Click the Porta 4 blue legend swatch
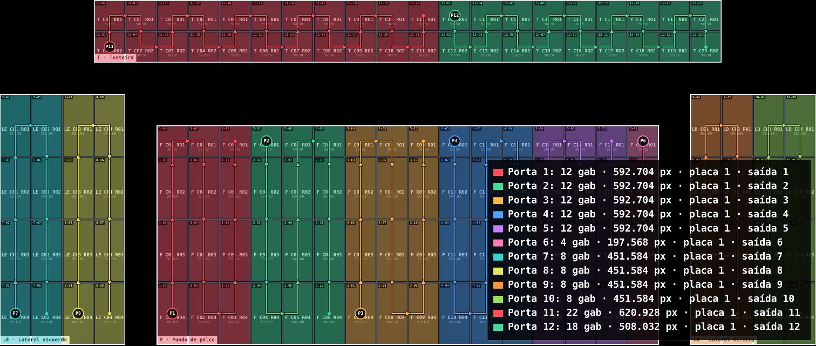The height and width of the screenshot is (346, 816). [498, 214]
